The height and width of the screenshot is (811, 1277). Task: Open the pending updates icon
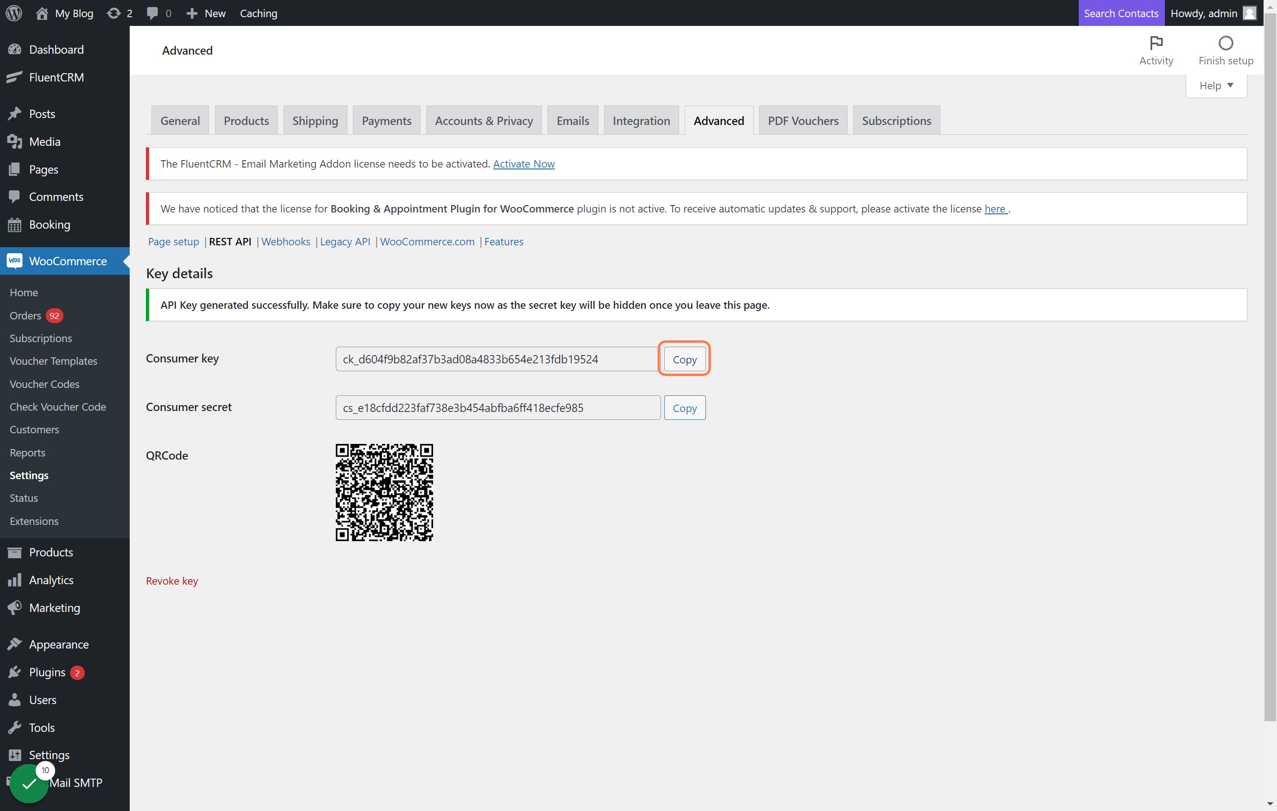113,13
